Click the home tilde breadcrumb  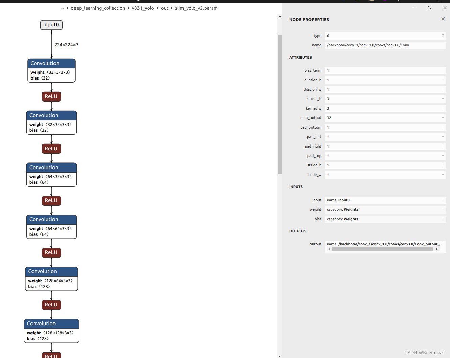(x=63, y=8)
